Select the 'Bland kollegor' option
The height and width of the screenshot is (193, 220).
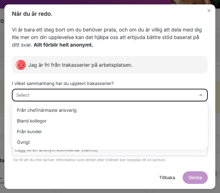pos(110,121)
